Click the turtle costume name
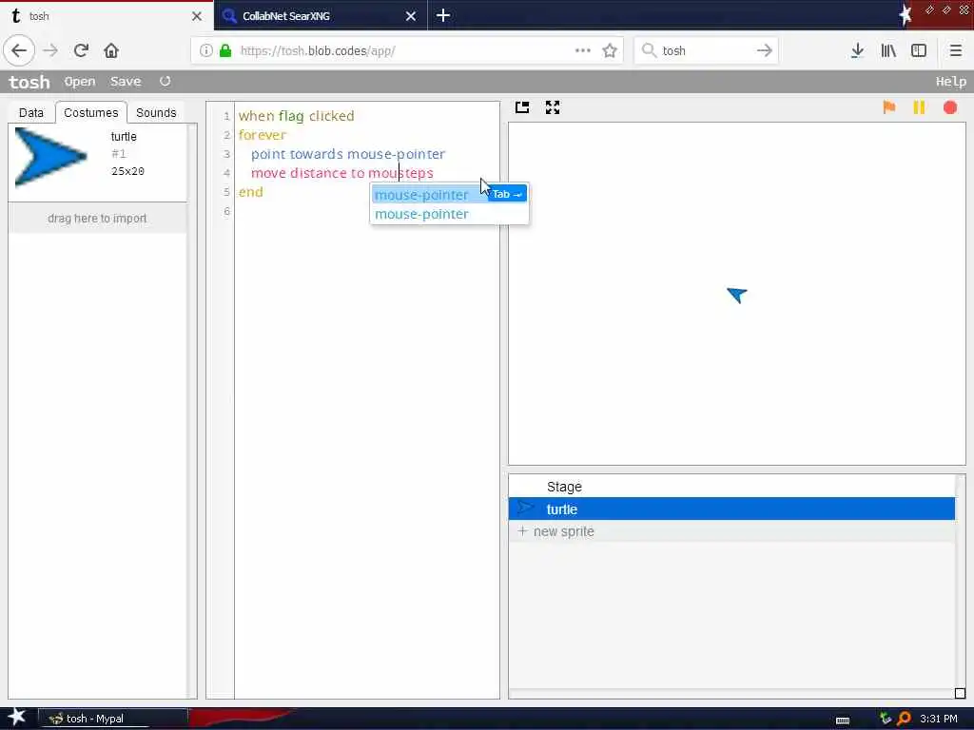974x730 pixels. coord(124,137)
